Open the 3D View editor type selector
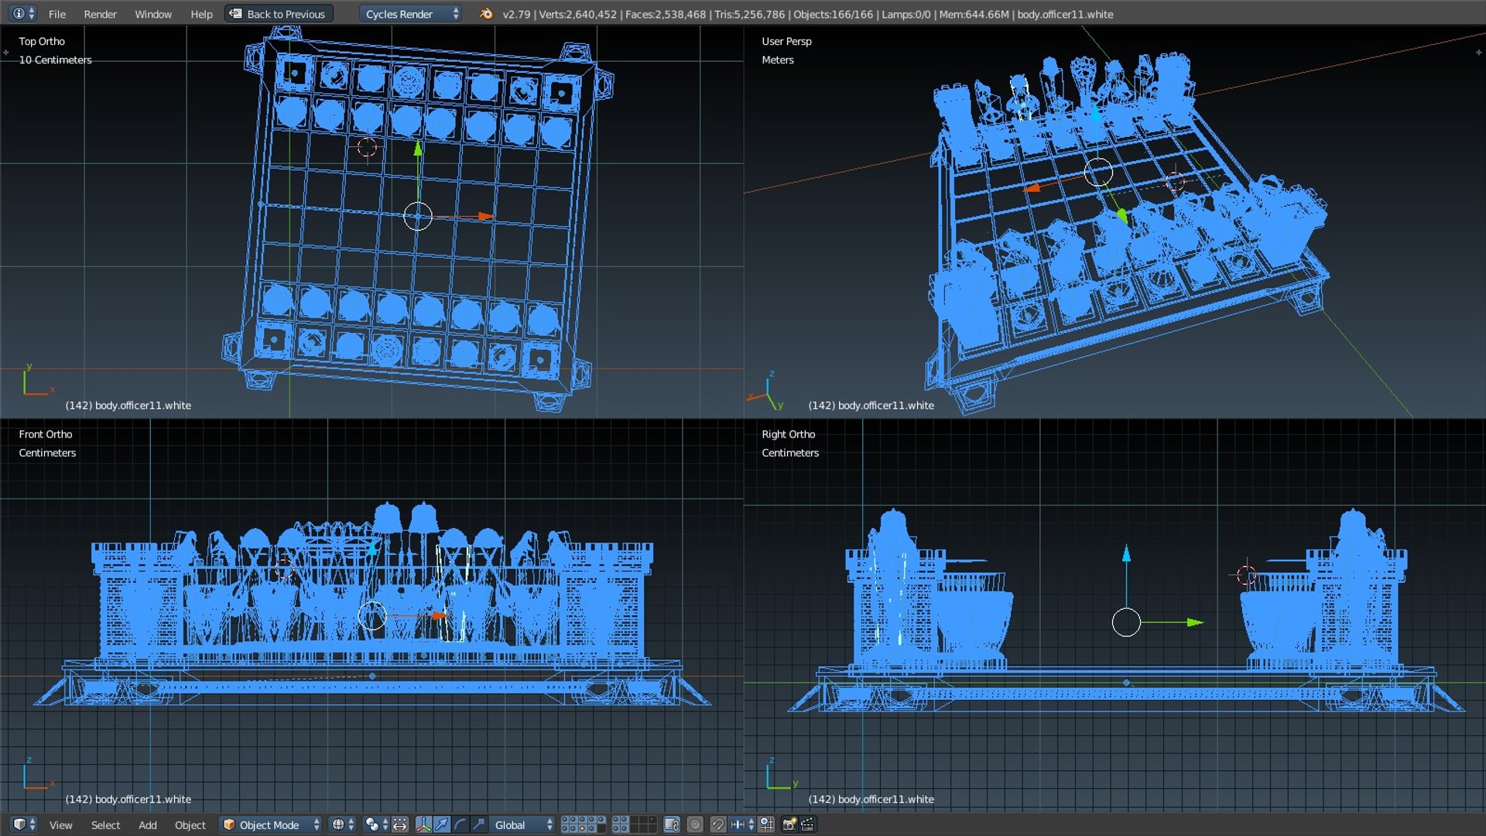The height and width of the screenshot is (836, 1486). tap(24, 824)
